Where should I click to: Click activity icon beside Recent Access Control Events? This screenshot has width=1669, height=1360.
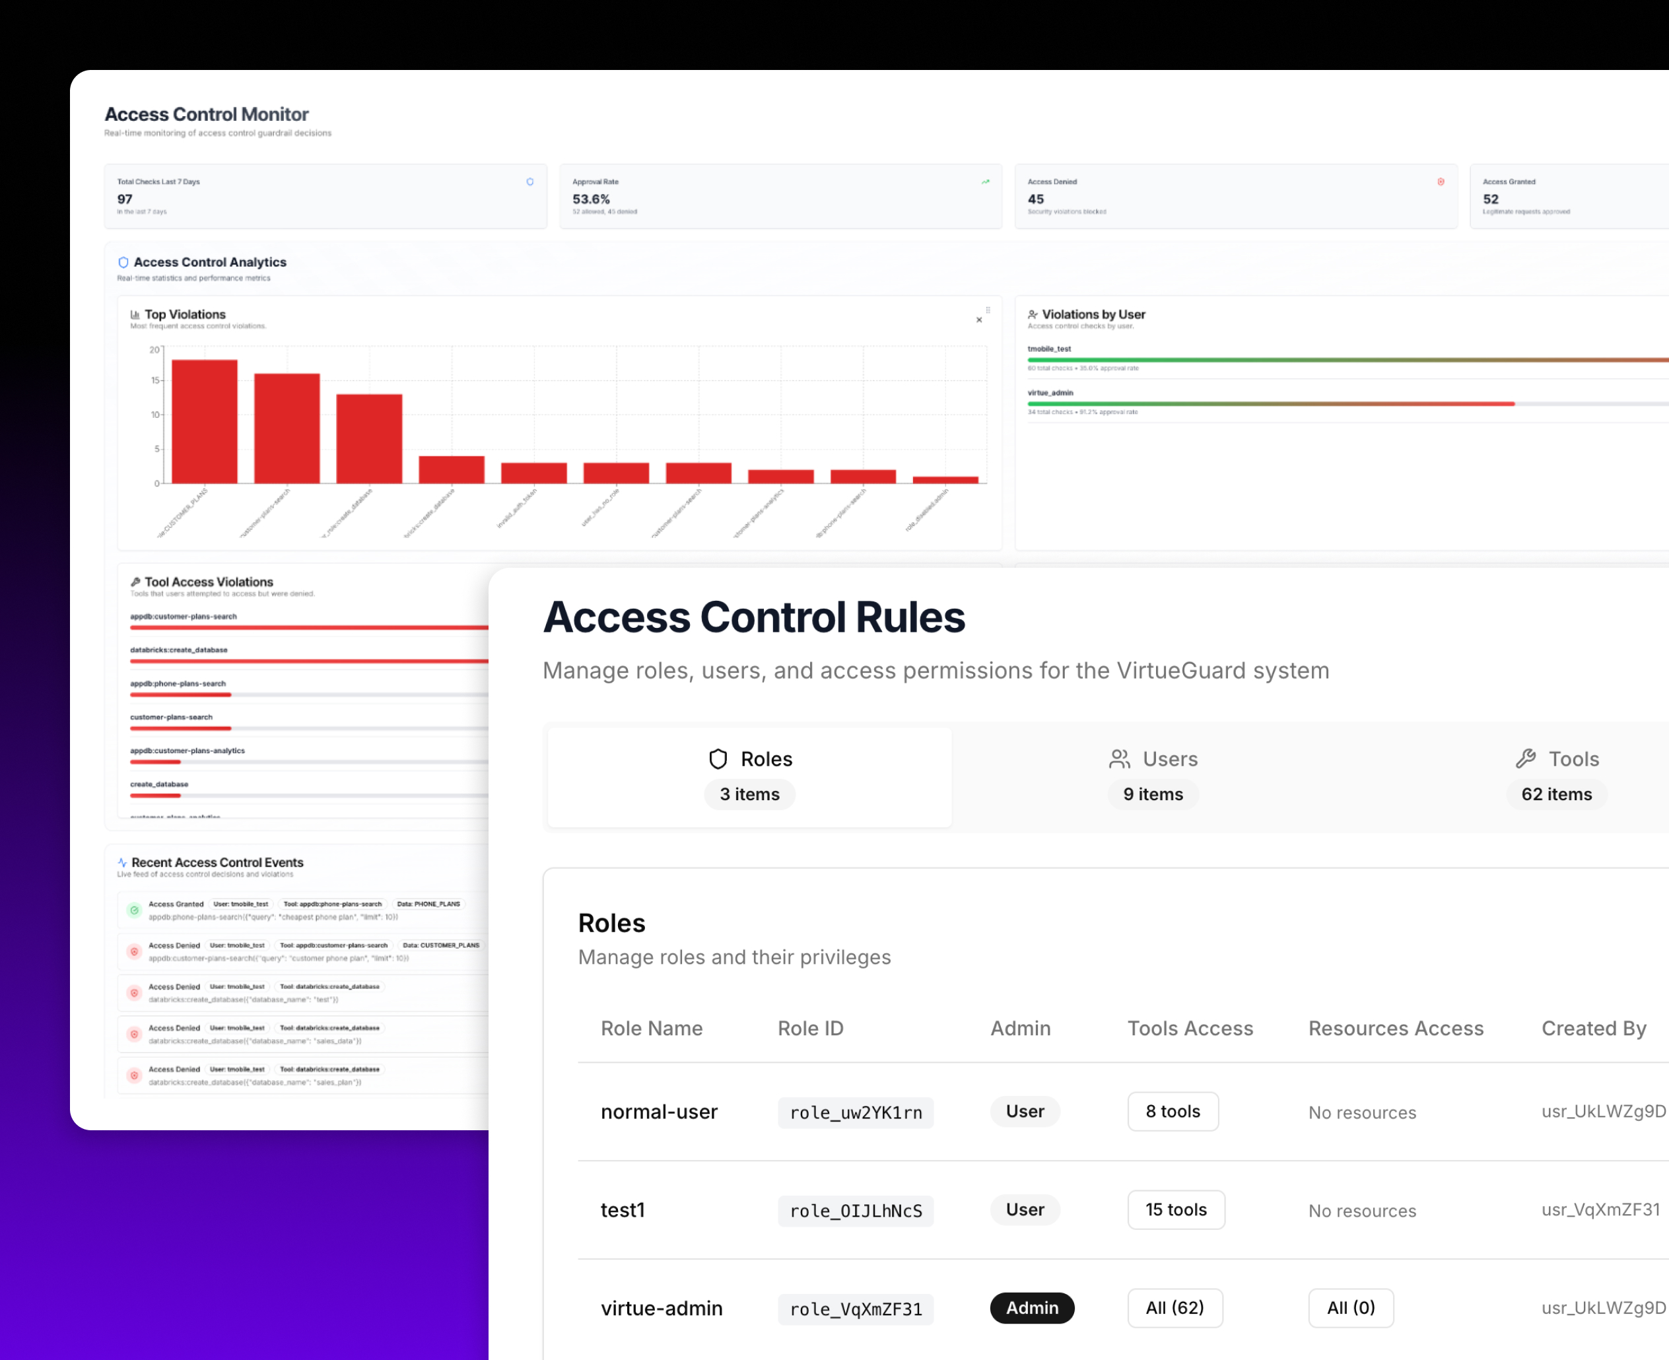click(x=122, y=862)
